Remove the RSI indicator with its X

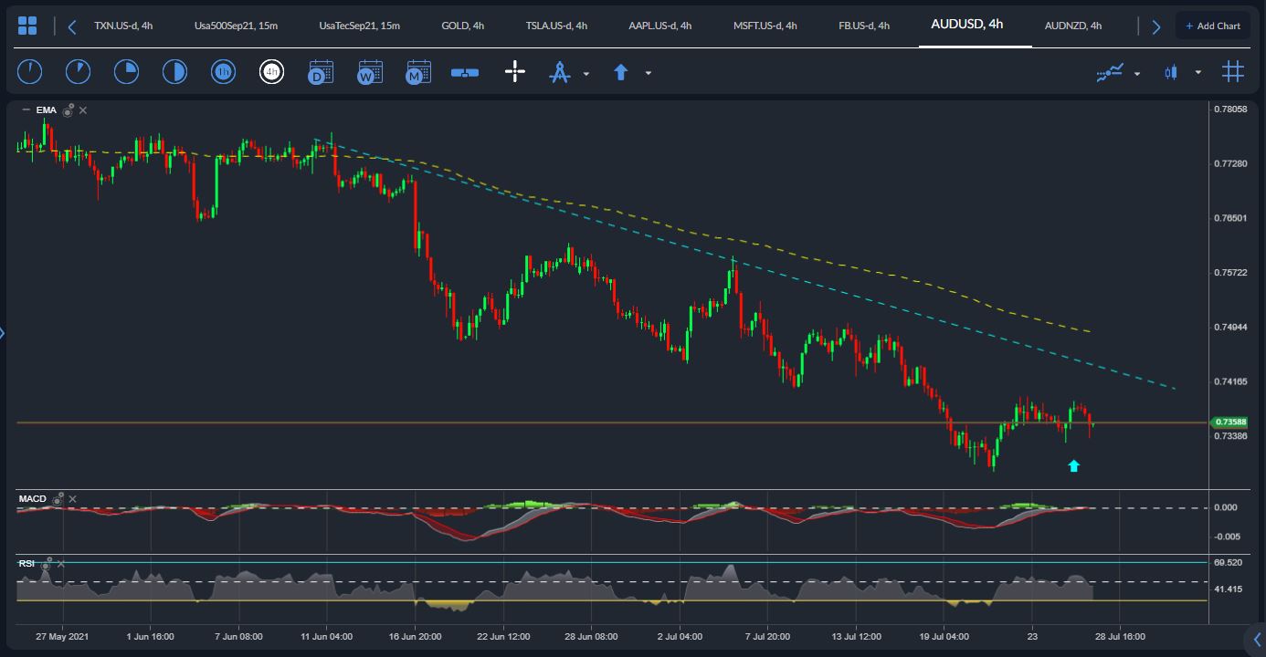61,564
